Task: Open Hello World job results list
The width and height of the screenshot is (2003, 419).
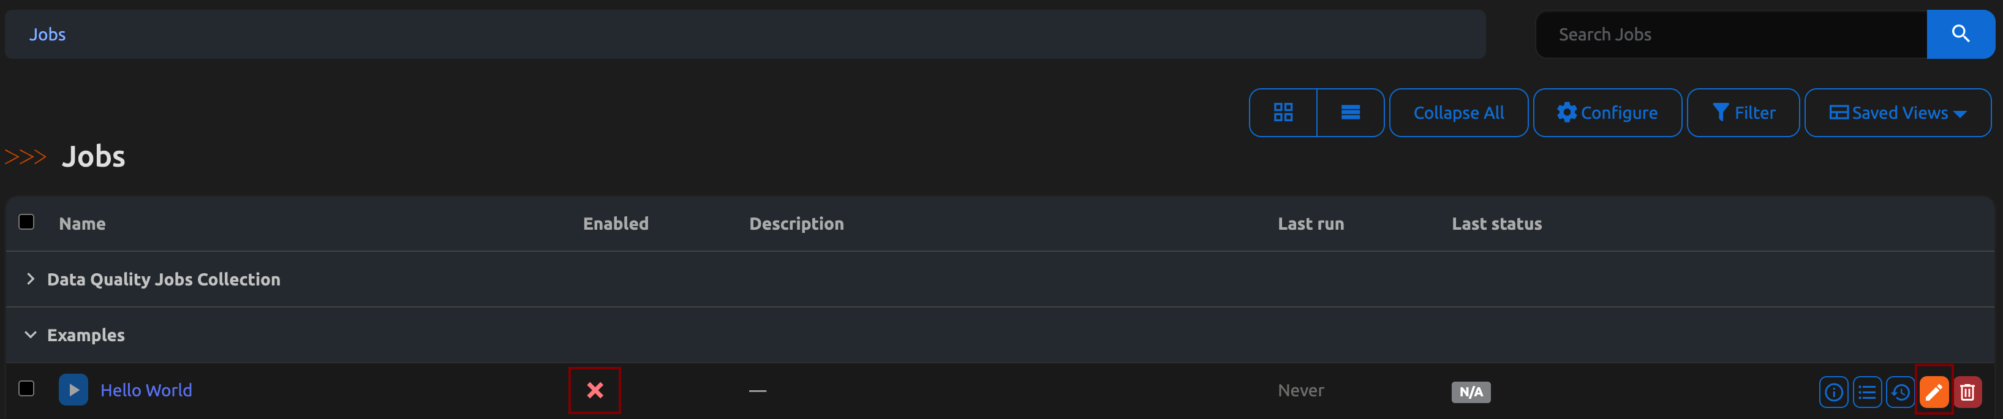Action: pos(1866,392)
